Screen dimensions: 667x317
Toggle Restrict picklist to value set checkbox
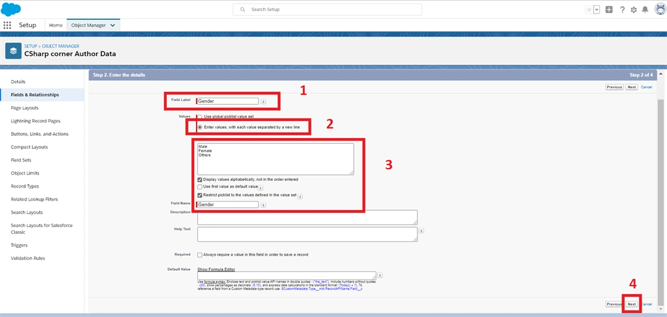200,195
